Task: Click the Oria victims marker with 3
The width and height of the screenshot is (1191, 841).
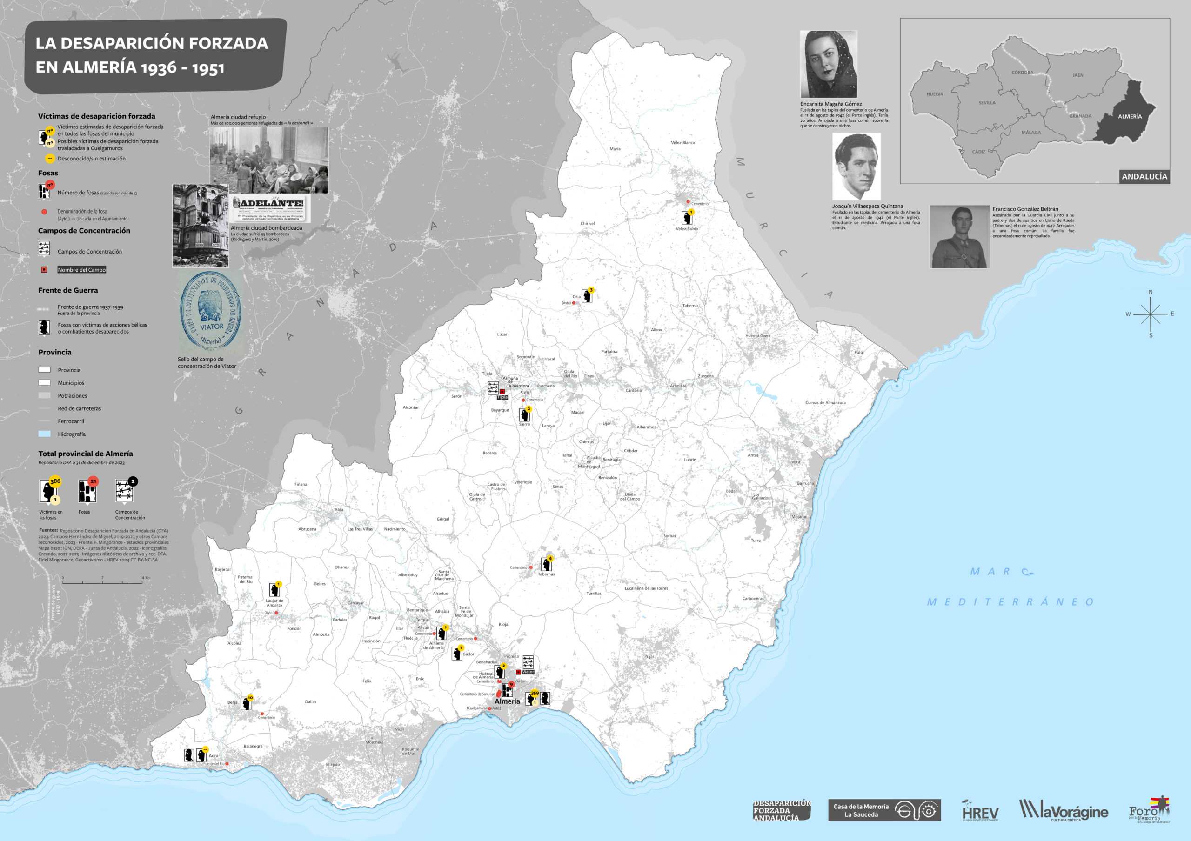Action: pos(587,295)
